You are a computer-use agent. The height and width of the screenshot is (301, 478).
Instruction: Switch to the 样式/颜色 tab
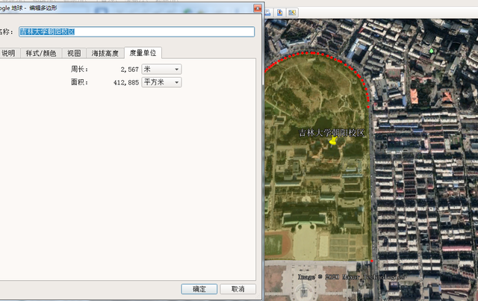coord(41,53)
